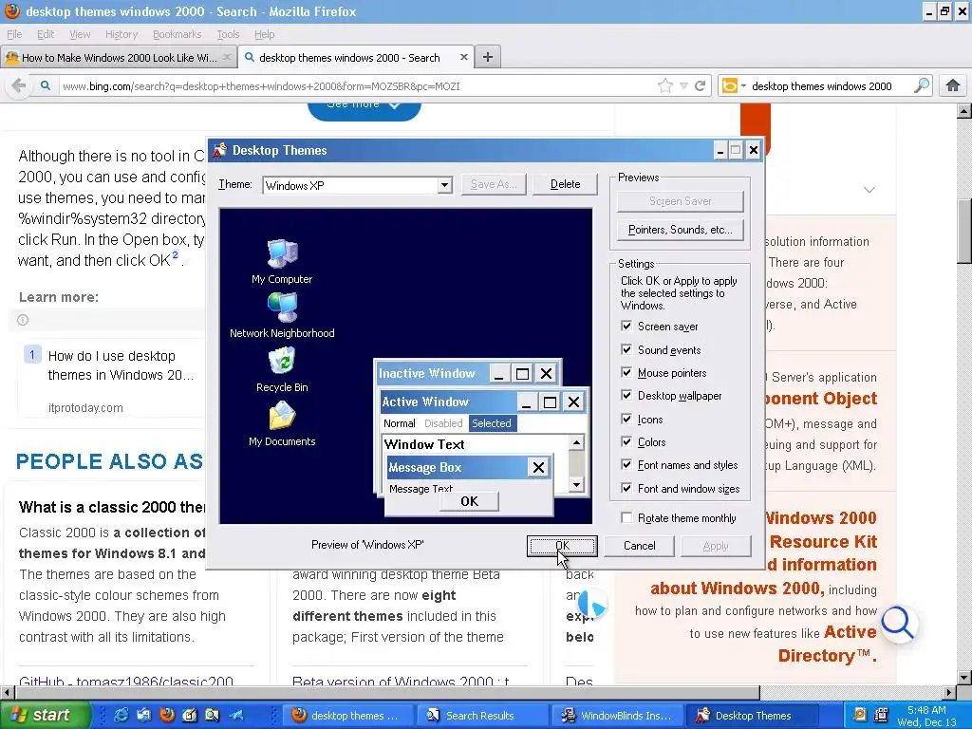Screen dimensions: 972x729
Task: Open the View menu
Action: pos(80,34)
